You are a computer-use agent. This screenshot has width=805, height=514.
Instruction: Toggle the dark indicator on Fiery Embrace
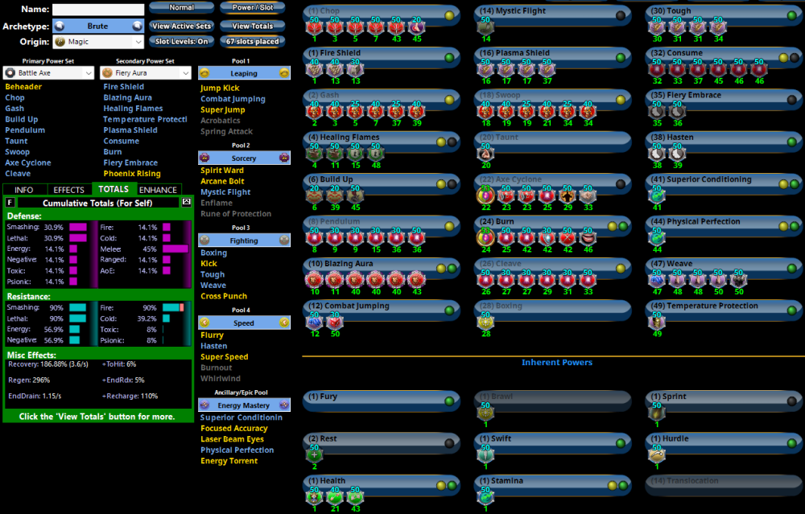click(794, 100)
